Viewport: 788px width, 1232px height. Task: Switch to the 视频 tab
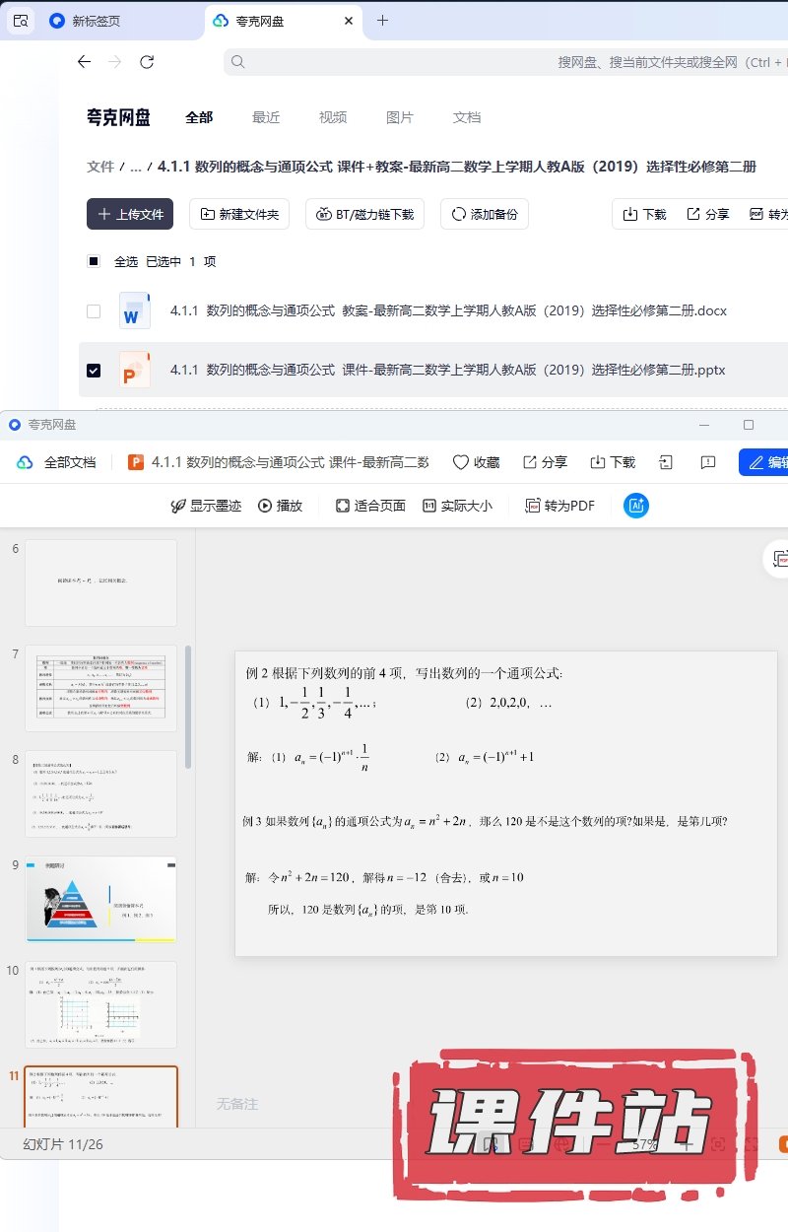[333, 117]
